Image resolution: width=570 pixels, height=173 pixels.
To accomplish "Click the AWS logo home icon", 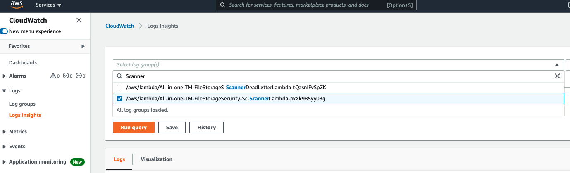I will (x=17, y=5).
